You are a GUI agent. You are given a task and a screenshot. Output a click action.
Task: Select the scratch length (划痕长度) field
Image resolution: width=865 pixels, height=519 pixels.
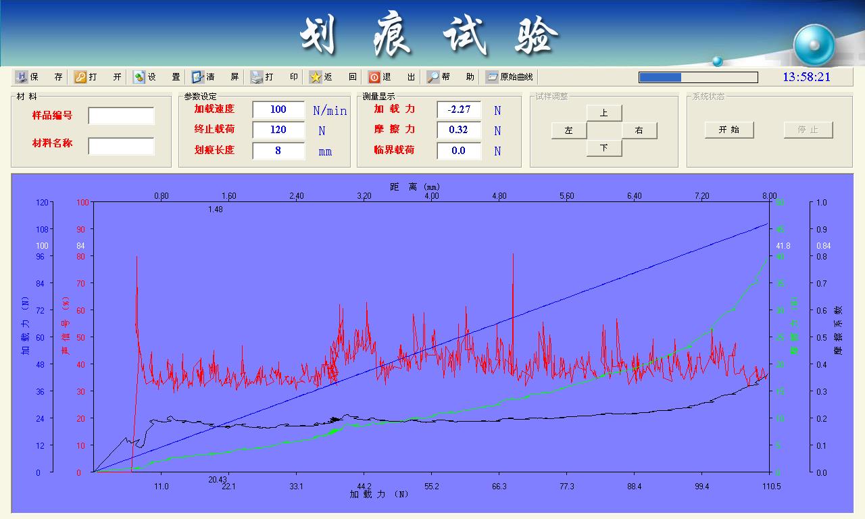(278, 151)
